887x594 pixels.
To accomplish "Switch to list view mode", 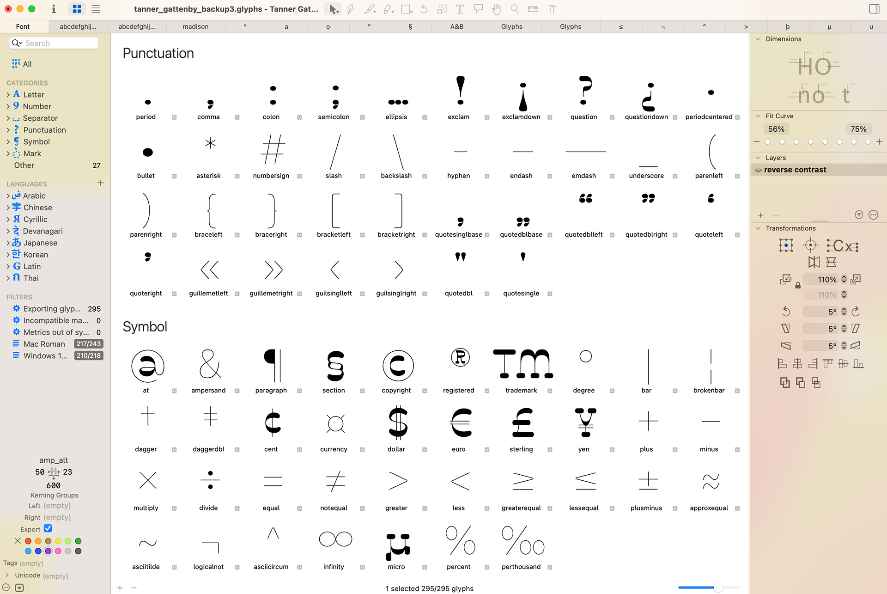I will click(96, 9).
